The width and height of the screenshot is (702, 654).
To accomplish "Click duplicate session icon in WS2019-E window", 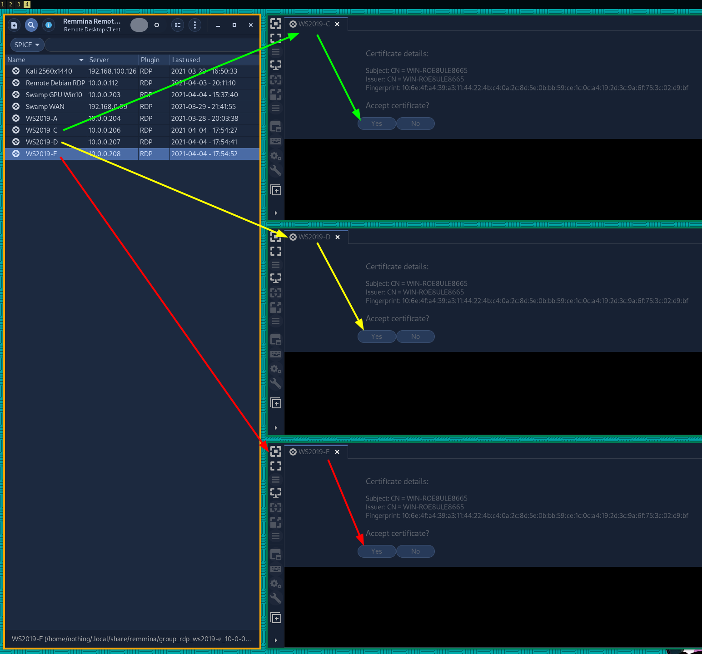I will (x=276, y=618).
